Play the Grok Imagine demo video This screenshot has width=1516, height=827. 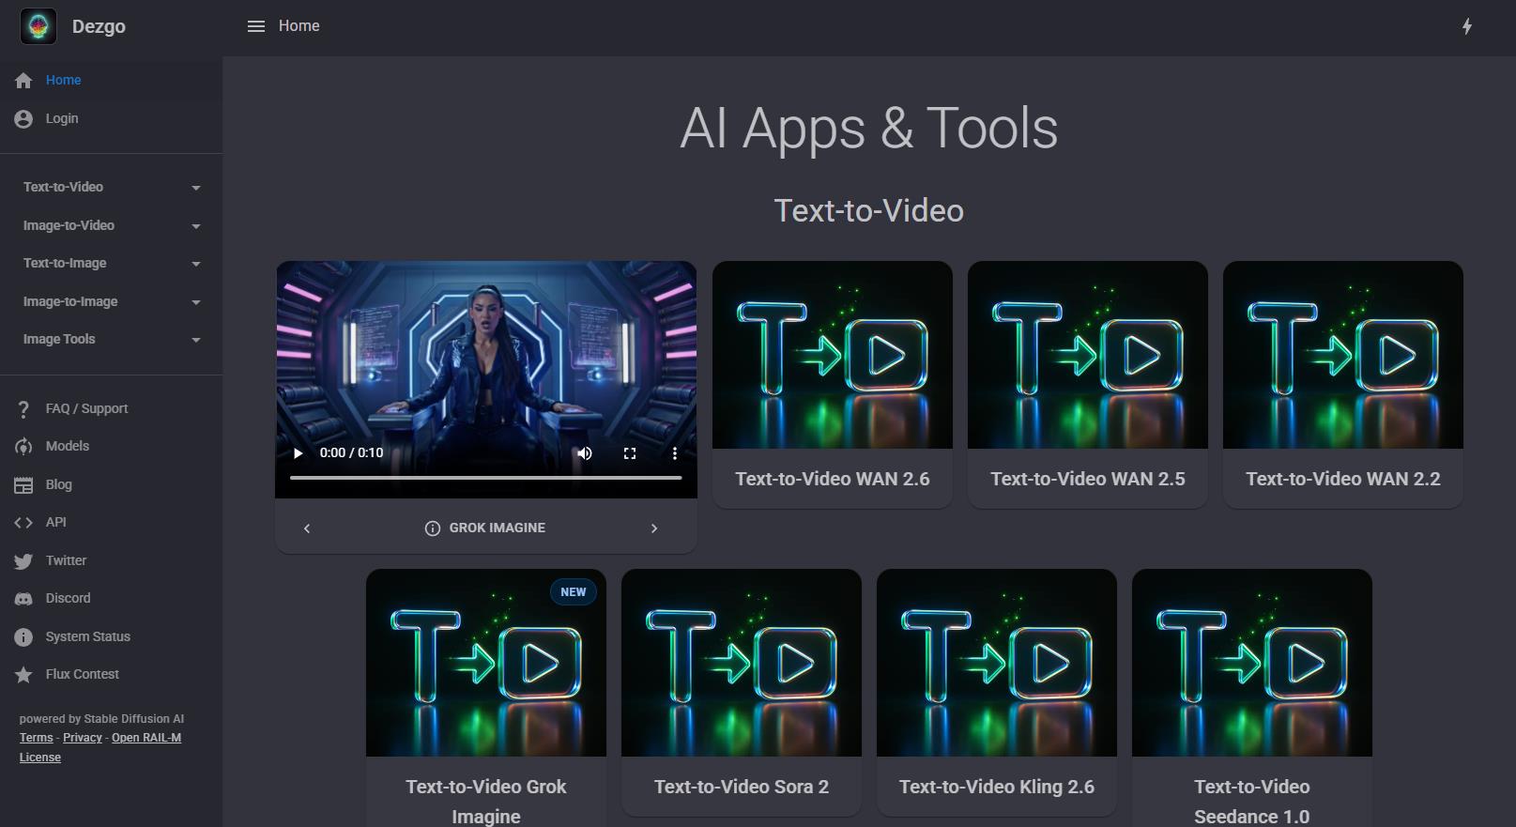coord(298,453)
